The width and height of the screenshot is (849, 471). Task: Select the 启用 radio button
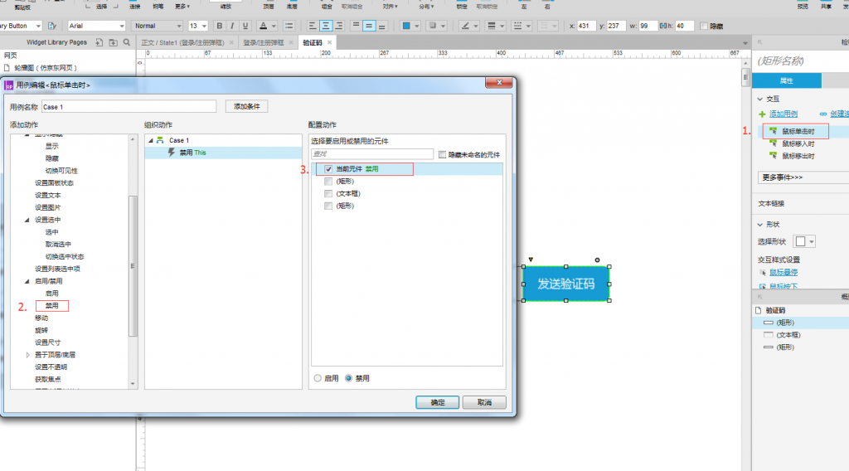pos(318,378)
